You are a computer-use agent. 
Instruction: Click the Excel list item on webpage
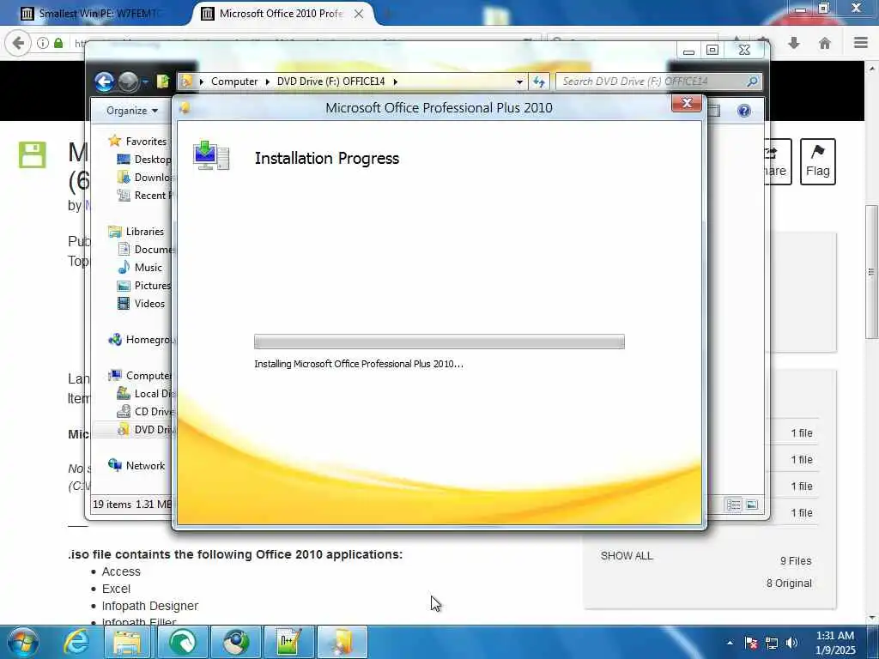coord(116,589)
